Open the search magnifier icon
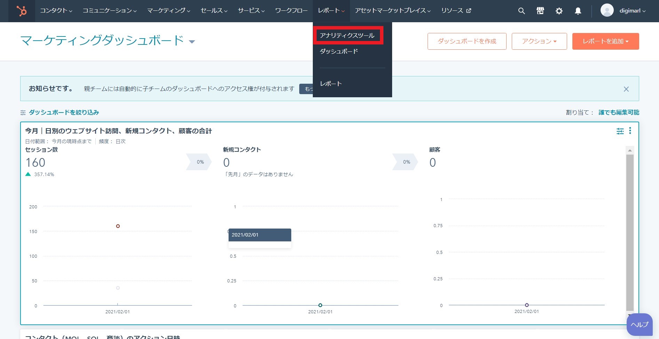Image resolution: width=659 pixels, height=339 pixels. pos(521,11)
